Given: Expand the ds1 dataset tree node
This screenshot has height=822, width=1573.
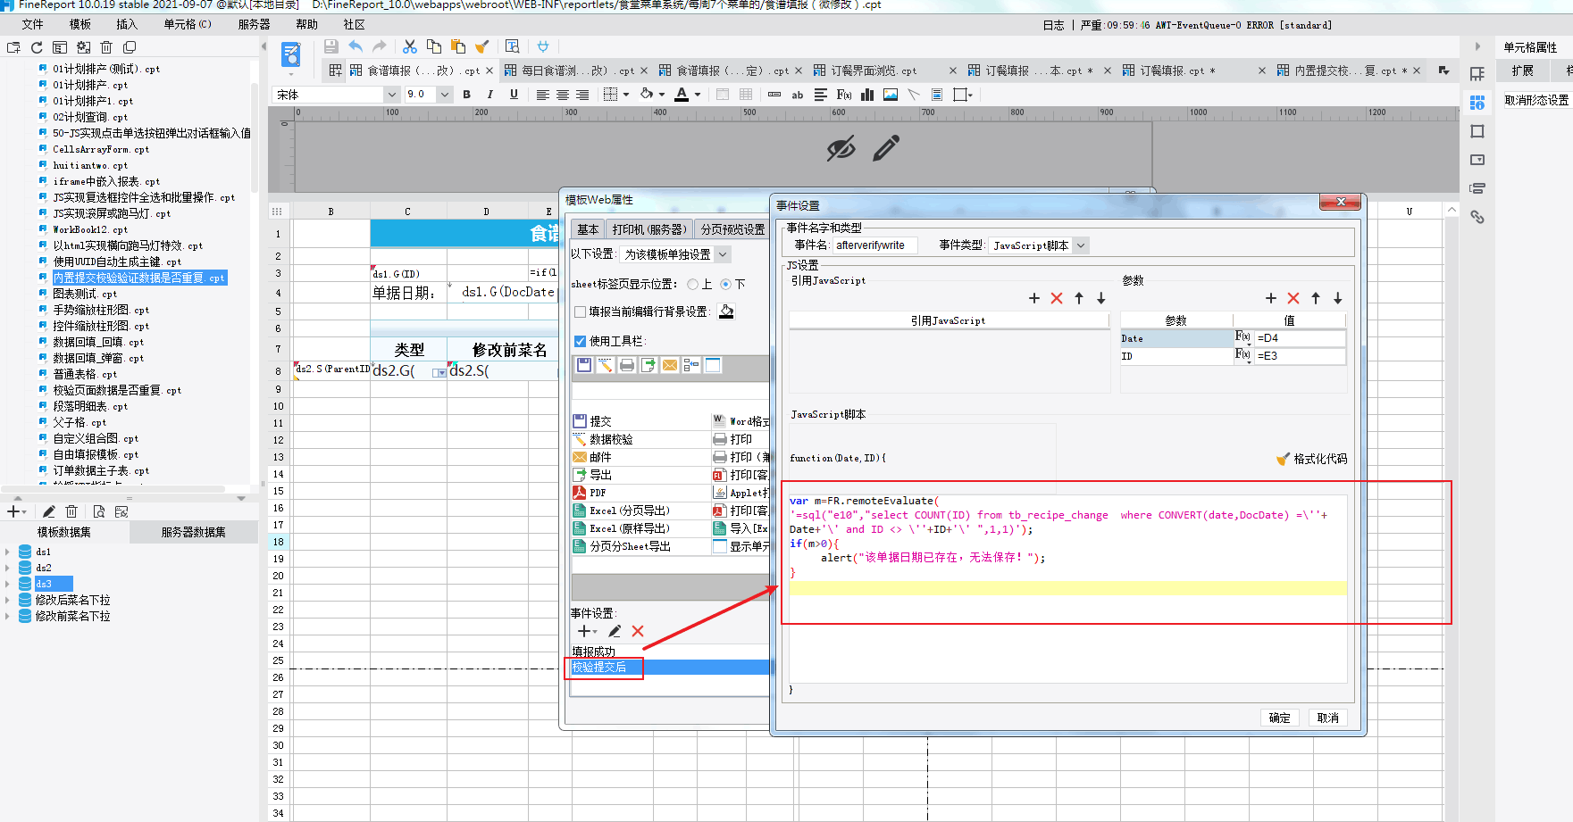Looking at the screenshot, I should (8, 552).
